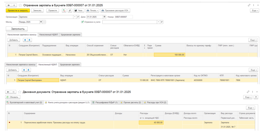
Task: Select ФНС 7806 КПП 780601001 (Зарплата) cell
Action: coord(171,80)
